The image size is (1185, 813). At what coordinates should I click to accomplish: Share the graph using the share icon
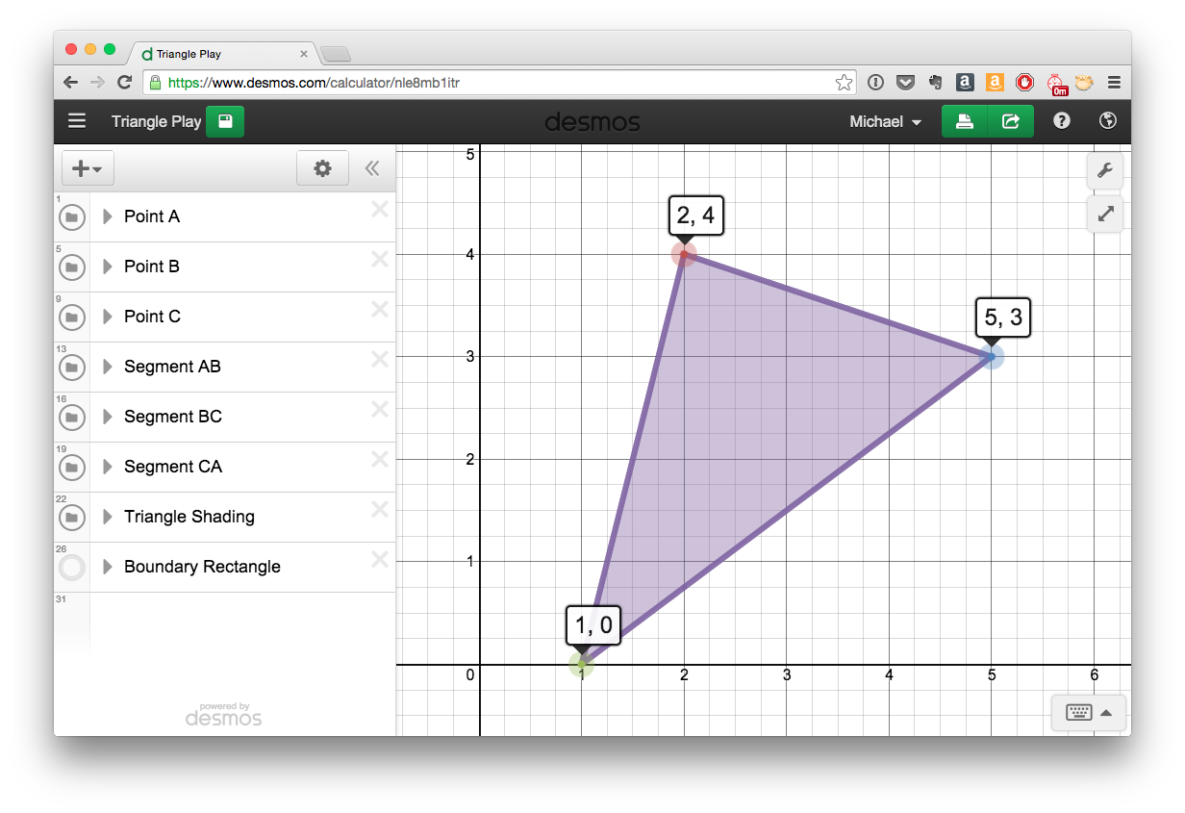(x=1011, y=121)
